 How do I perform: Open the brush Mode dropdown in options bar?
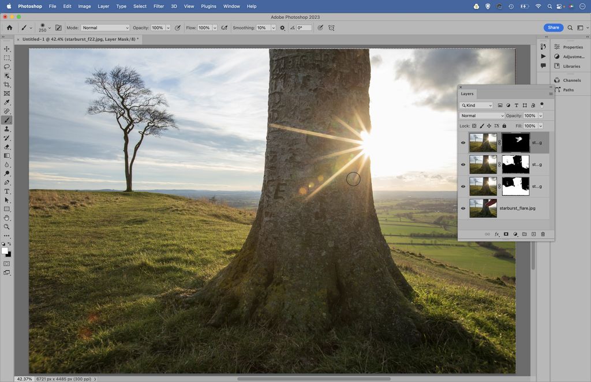point(105,27)
